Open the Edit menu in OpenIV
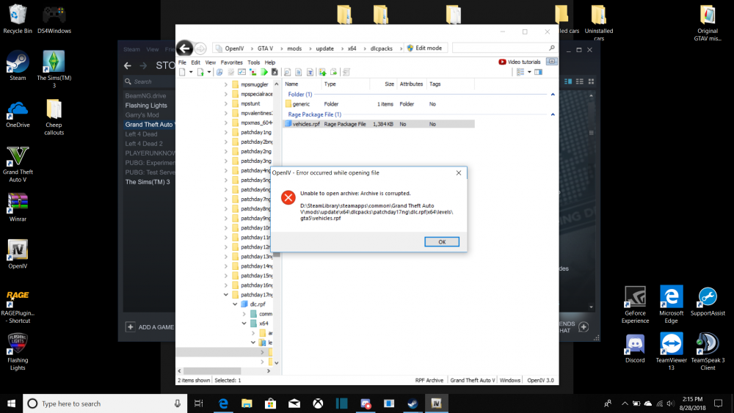Image resolution: width=734 pixels, height=413 pixels. point(196,62)
